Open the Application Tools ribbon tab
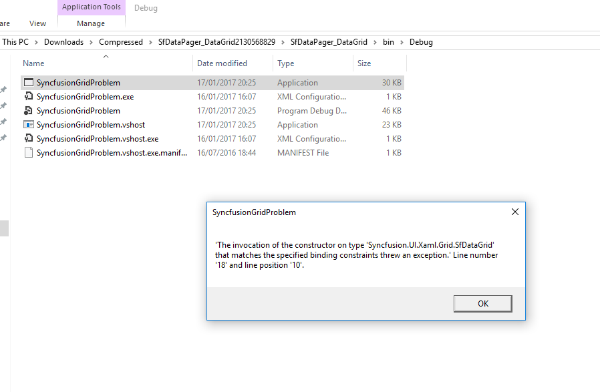Viewport: 600px width, 392px height. click(92, 7)
